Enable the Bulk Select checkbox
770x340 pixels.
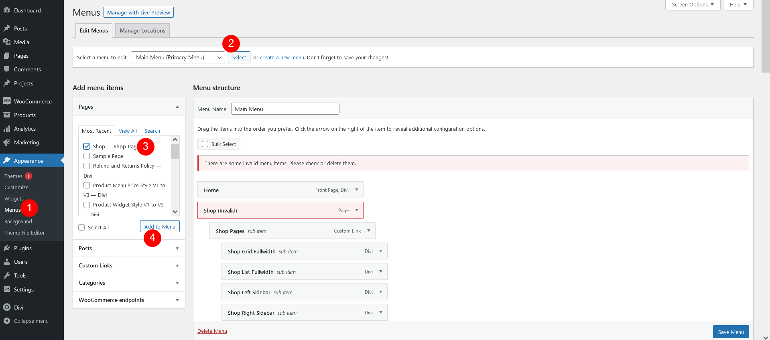tap(205, 144)
